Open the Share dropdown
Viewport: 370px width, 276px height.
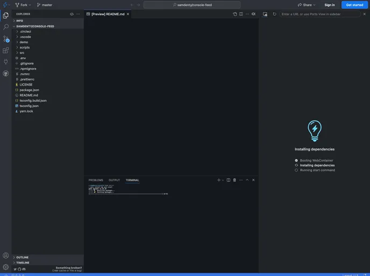(307, 5)
